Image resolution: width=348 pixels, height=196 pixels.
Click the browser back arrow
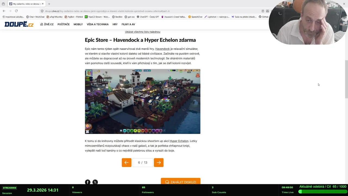click(4, 11)
